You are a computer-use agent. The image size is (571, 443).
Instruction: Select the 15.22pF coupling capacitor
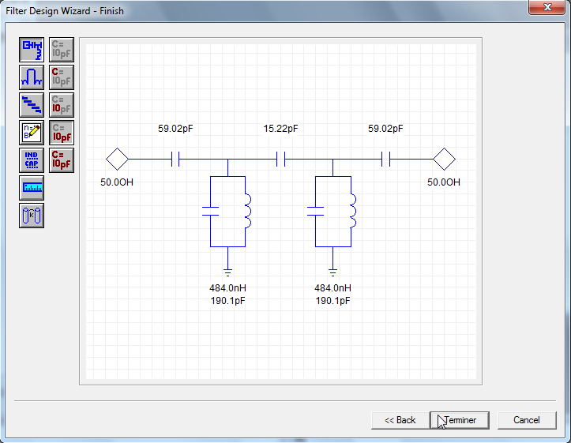coord(280,160)
